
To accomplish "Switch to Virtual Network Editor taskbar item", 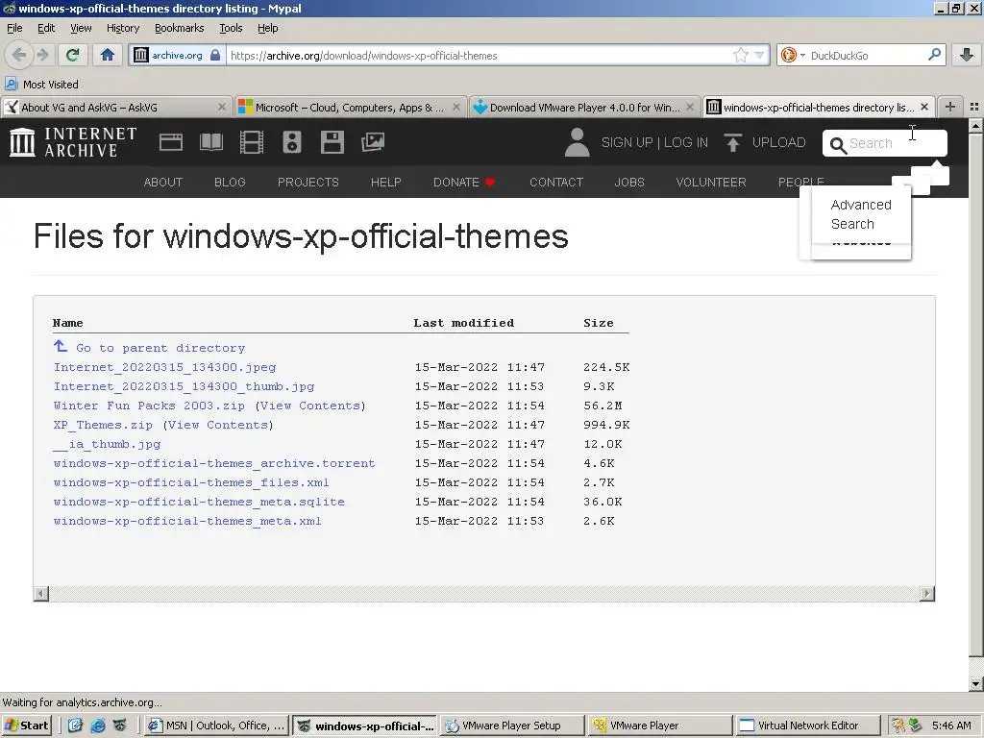I will pyautogui.click(x=808, y=726).
